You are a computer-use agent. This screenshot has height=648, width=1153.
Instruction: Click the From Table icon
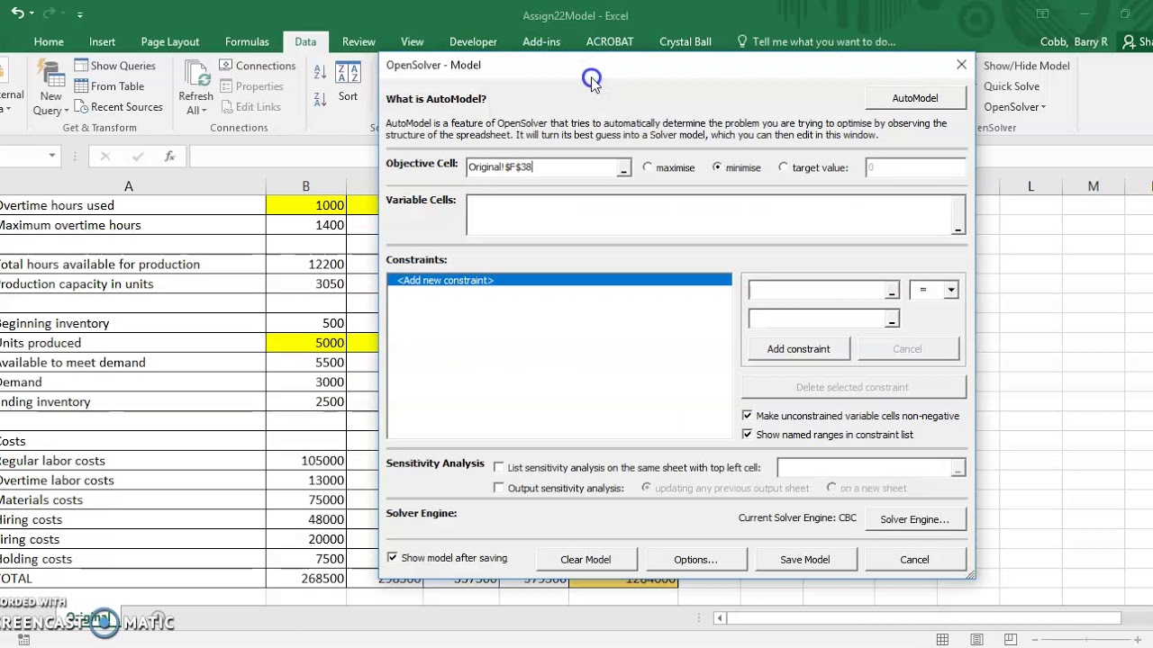pos(81,86)
